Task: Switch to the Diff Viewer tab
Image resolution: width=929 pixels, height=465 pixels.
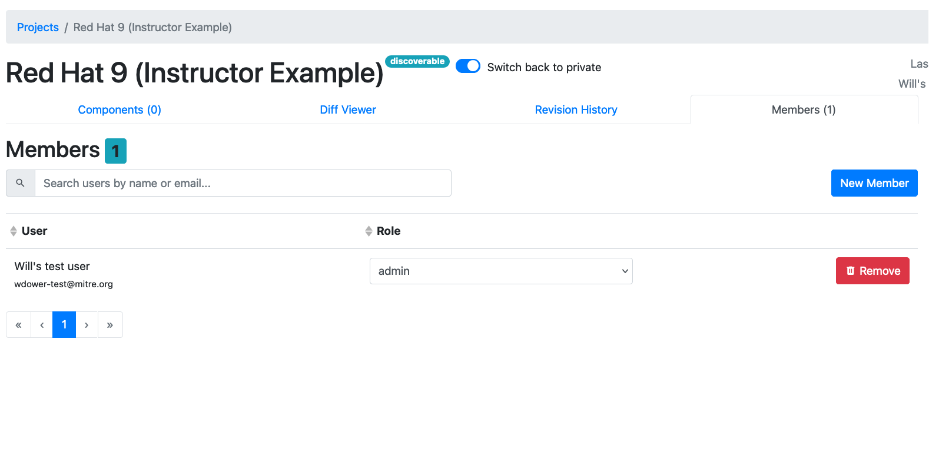Action: point(348,110)
